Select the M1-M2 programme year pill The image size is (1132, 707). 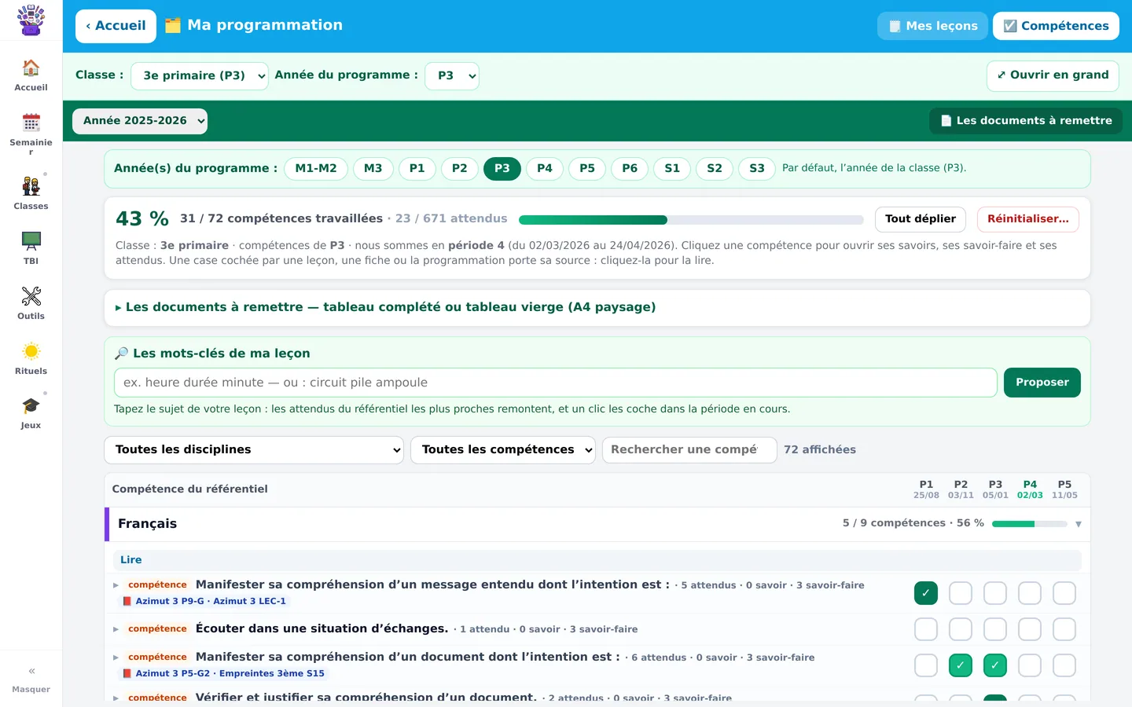tap(316, 169)
